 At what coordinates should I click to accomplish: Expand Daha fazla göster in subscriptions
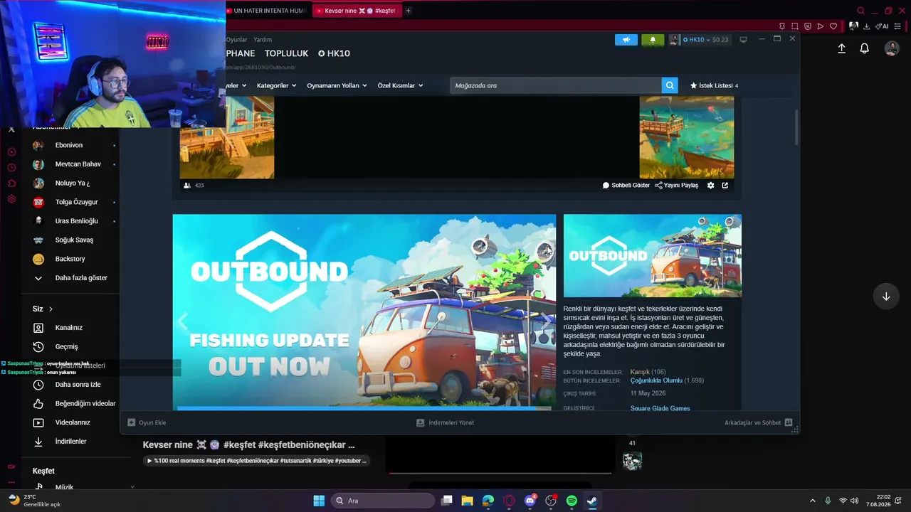coord(70,278)
